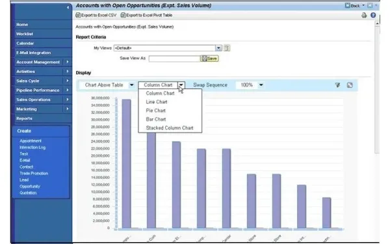Create an Appointment
This screenshot has width=390, height=244.
pyautogui.click(x=31, y=141)
